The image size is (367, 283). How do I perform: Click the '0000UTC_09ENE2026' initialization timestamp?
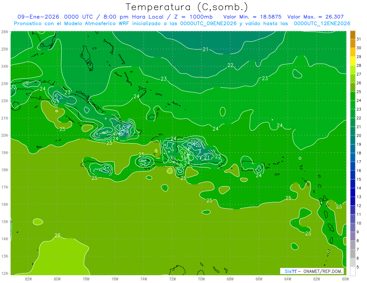coord(209,24)
